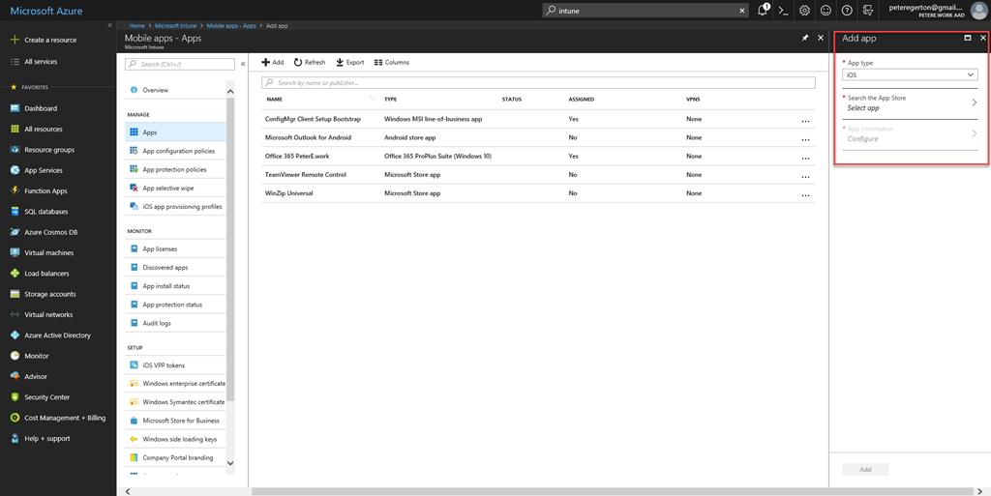Viewport: 991px width, 496px height.
Task: Click Add button in the toolbar
Action: tap(273, 62)
